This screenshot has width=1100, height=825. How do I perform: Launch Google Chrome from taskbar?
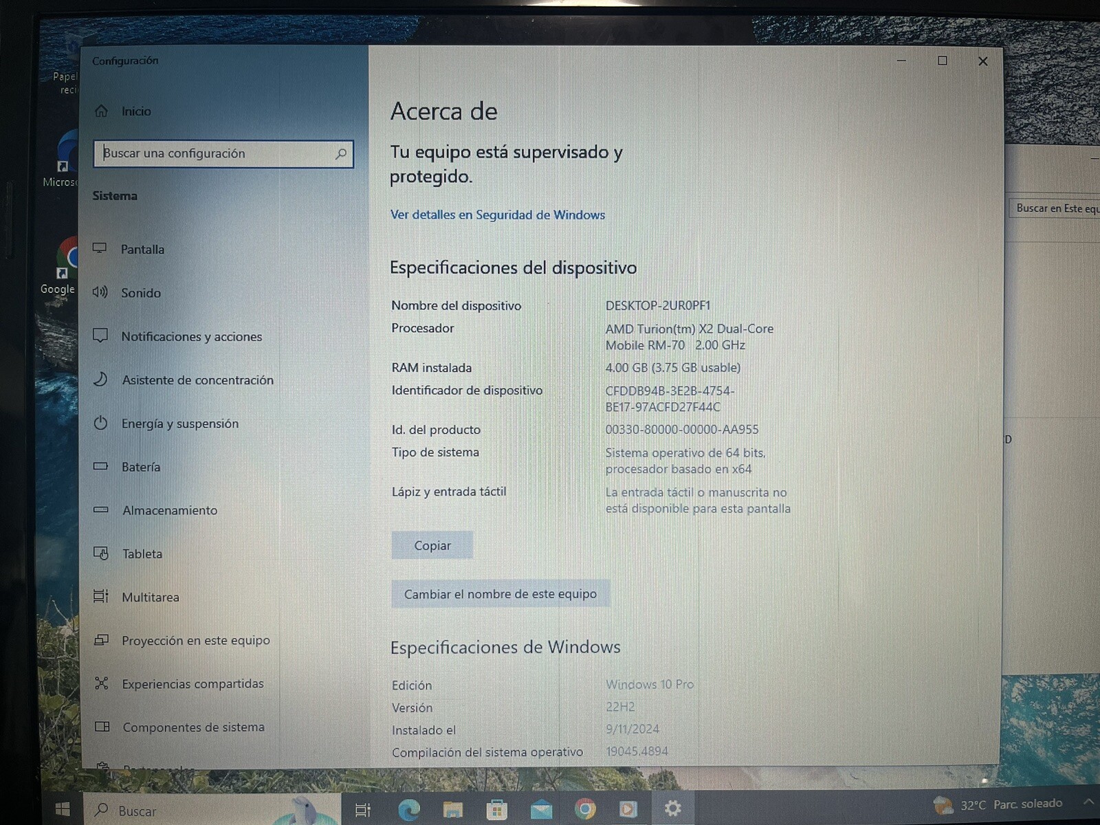(585, 810)
